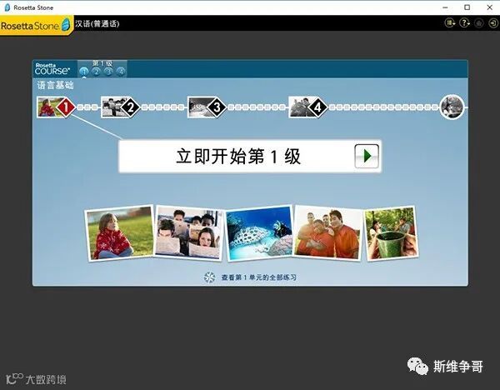The height and width of the screenshot is (390, 500).
Task: Select unit 1 bubble under 第 1 级
Action: click(x=84, y=72)
